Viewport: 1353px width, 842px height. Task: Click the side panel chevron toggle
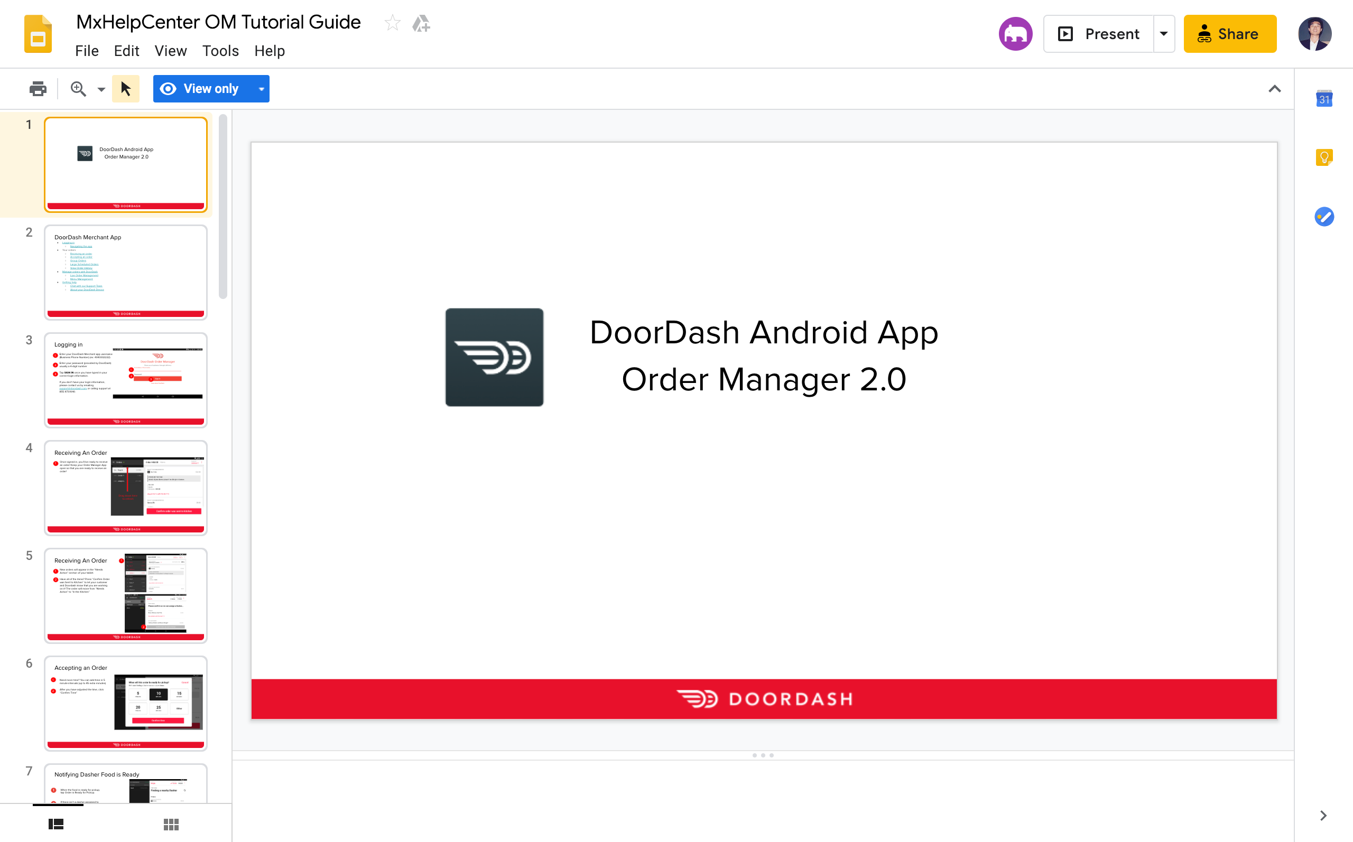click(1323, 816)
